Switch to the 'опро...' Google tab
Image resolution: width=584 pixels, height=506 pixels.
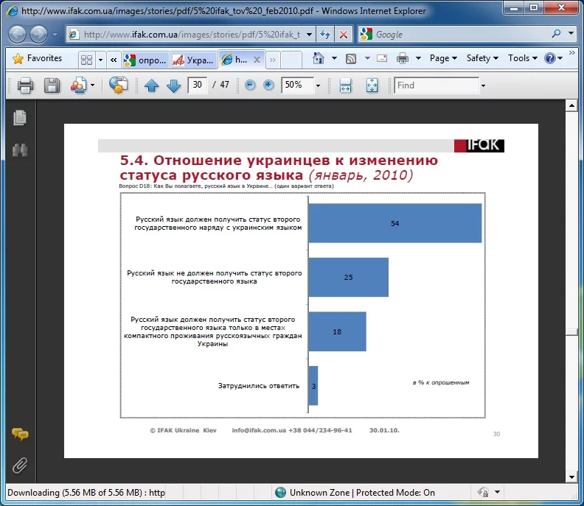click(145, 60)
